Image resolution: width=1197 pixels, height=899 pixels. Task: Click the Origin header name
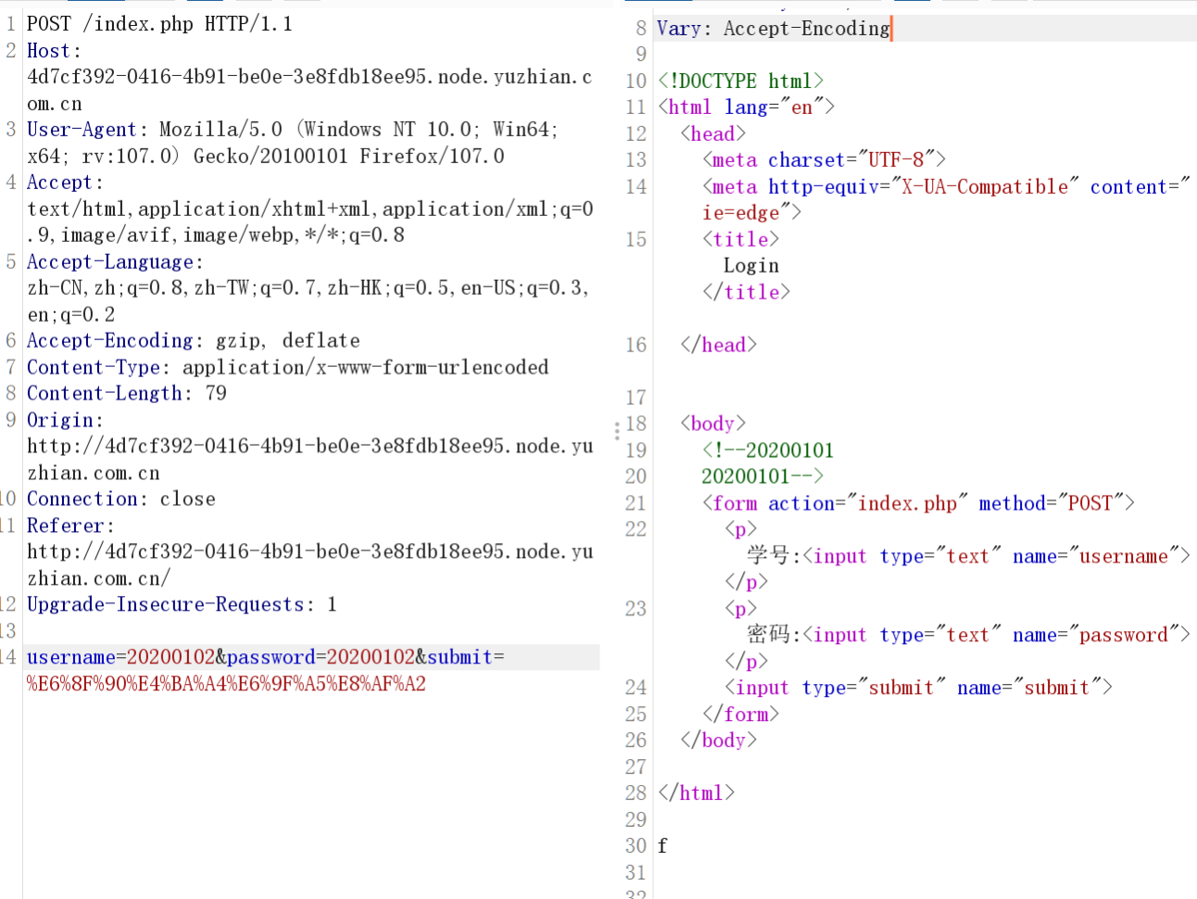60,421
